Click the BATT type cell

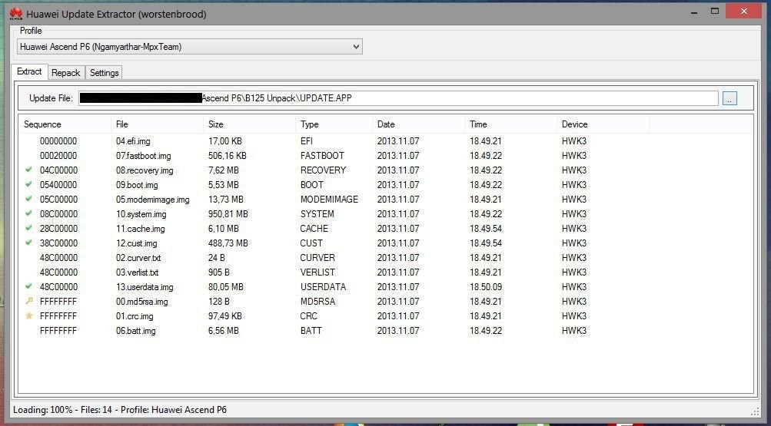(311, 331)
